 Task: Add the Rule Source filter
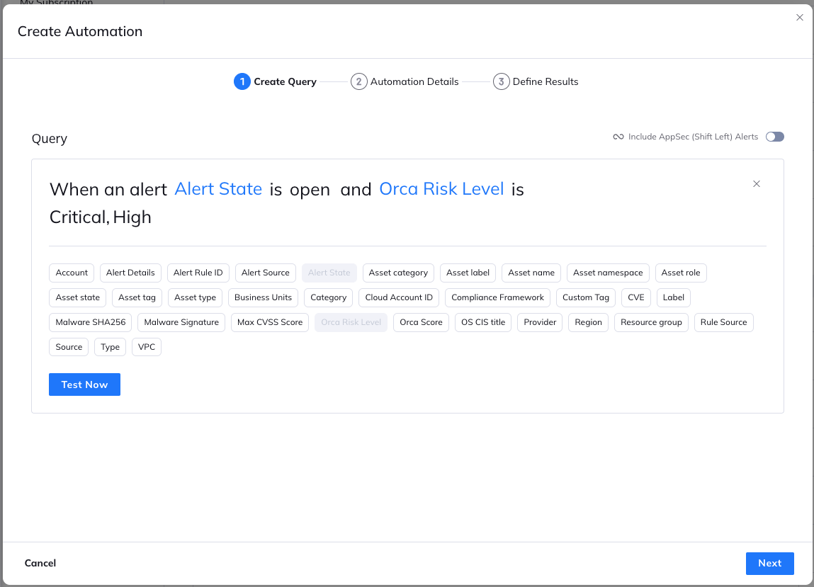(x=723, y=322)
